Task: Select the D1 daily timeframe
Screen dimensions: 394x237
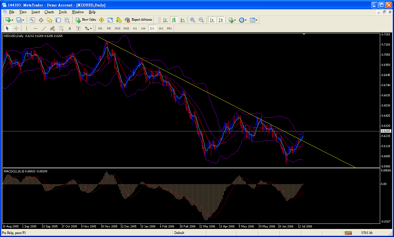Action: (152, 28)
